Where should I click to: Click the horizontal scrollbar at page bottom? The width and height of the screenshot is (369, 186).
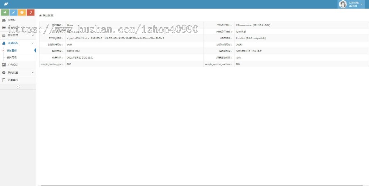coord(201,185)
